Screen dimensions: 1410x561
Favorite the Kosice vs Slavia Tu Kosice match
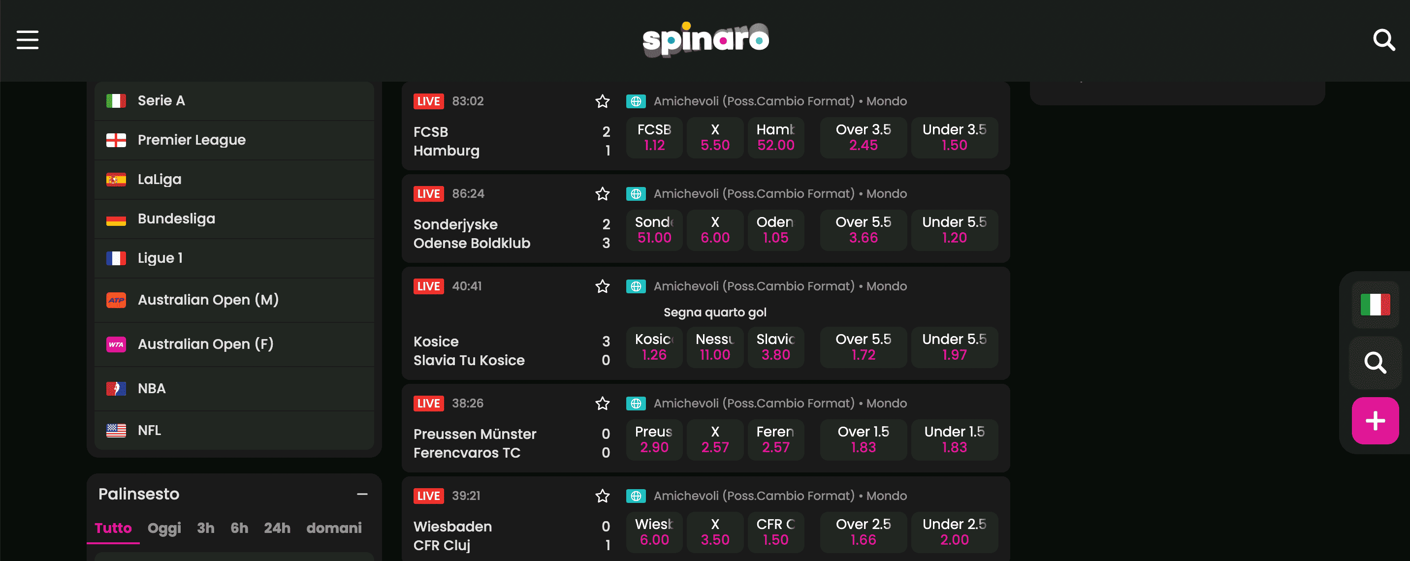pos(602,286)
